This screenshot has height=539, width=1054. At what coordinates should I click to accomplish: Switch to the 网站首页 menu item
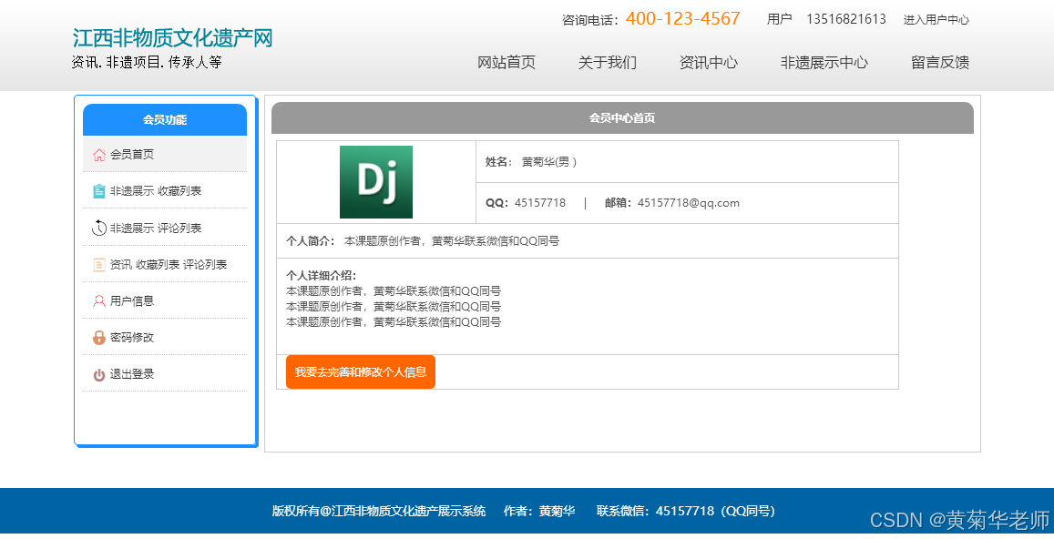(x=507, y=63)
